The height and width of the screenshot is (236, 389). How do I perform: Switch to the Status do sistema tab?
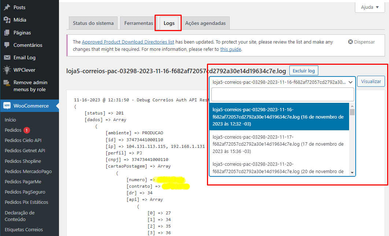click(93, 23)
